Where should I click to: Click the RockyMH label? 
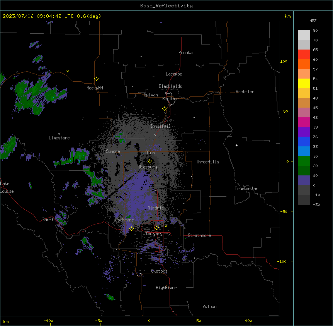95,88
